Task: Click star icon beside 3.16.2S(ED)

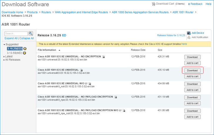Action: click(x=25, y=49)
